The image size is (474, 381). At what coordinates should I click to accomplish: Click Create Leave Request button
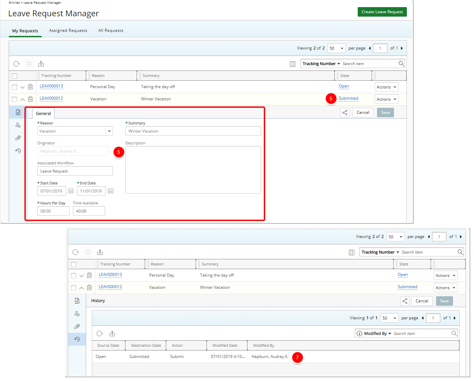pos(382,12)
